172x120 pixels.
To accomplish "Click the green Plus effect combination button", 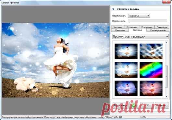I will (x=134, y=105).
